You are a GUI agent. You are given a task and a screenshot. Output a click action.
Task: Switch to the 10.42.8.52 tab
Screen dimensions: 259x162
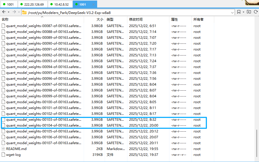pos(60,4)
